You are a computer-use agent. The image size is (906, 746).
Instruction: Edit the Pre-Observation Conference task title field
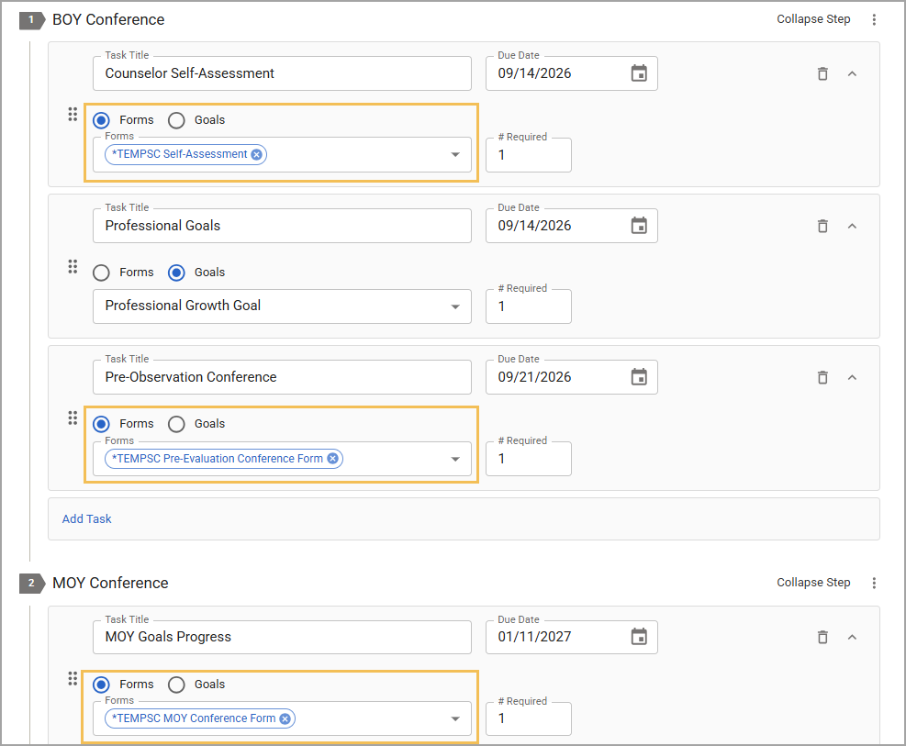[282, 377]
